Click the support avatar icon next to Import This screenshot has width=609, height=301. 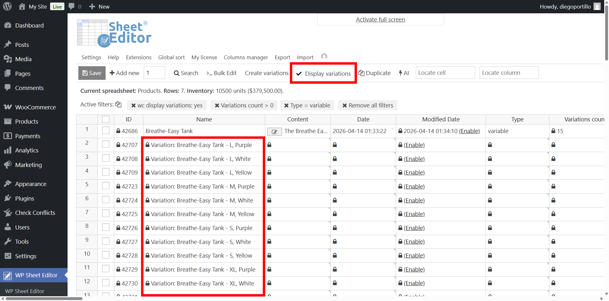[x=324, y=56]
